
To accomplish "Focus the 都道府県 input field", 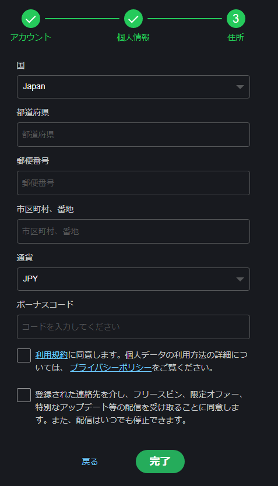I will (x=133, y=135).
